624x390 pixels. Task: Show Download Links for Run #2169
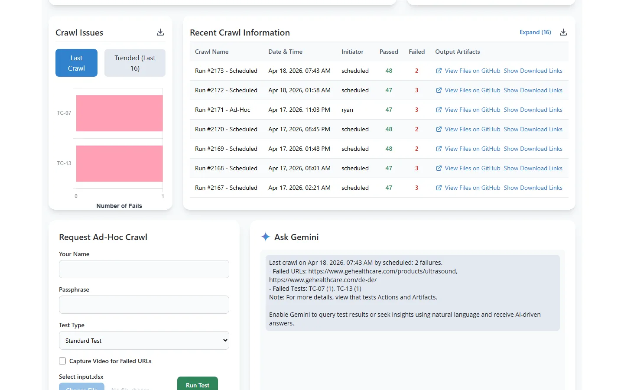[x=533, y=149]
